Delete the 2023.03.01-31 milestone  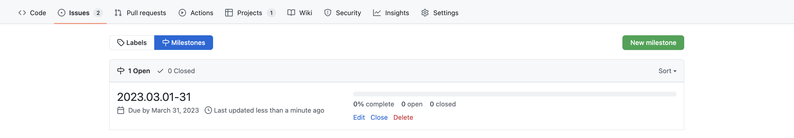click(403, 117)
